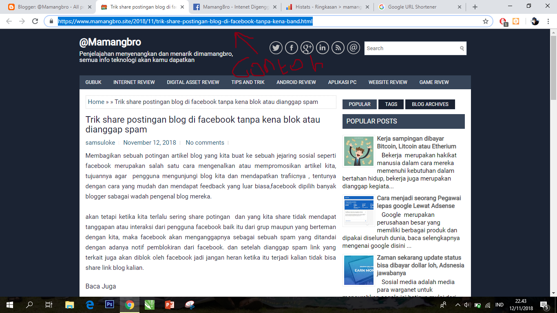This screenshot has width=557, height=313.
Task: Open PowerPoint from taskbar
Action: 170,305
